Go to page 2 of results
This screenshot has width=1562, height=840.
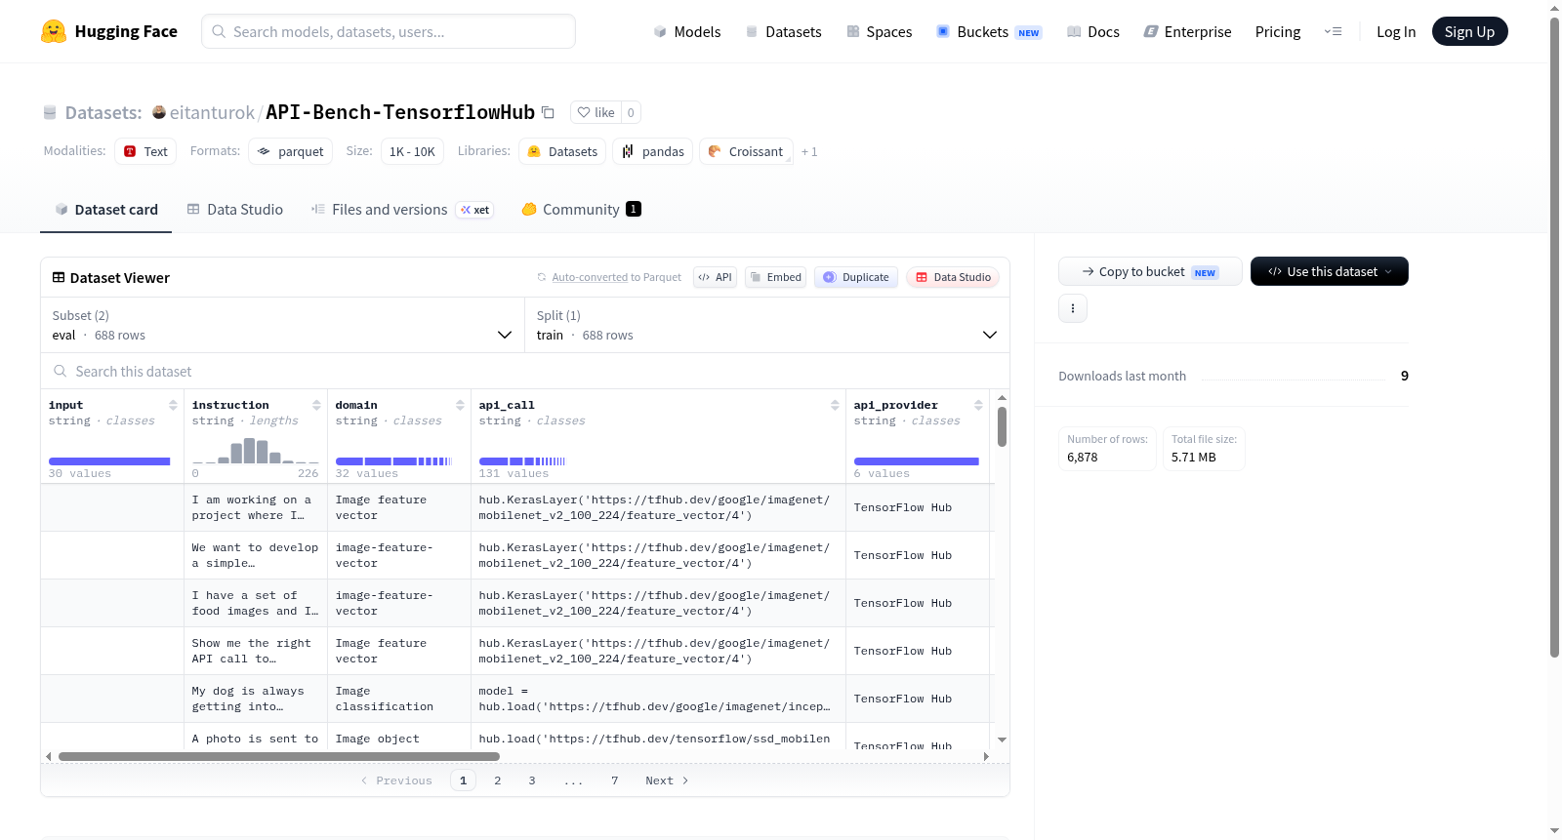[x=498, y=780]
